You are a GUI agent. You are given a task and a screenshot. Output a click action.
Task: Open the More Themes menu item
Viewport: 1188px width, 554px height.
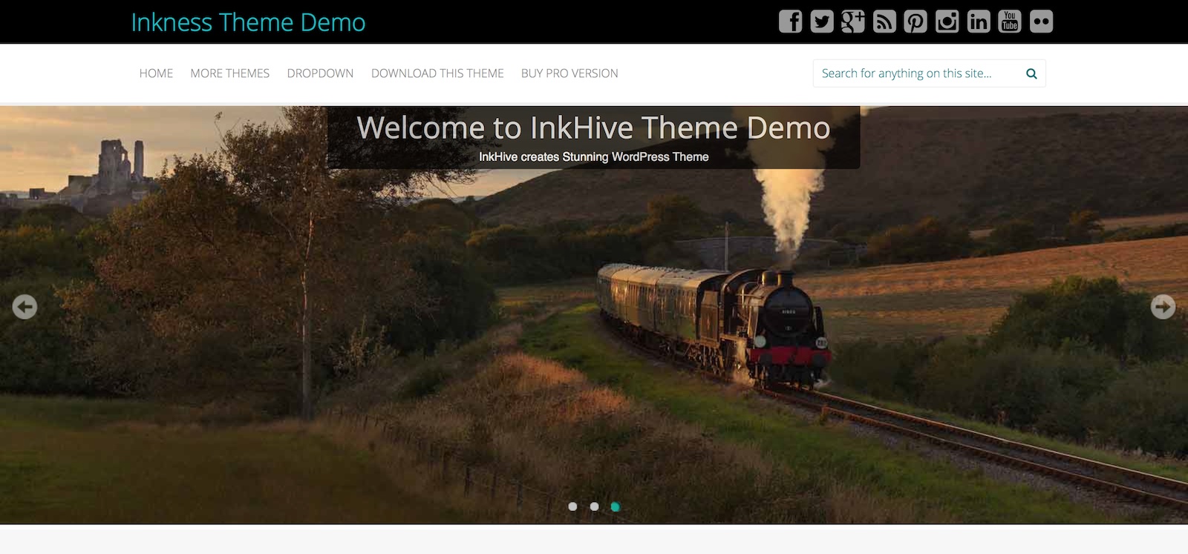[229, 73]
